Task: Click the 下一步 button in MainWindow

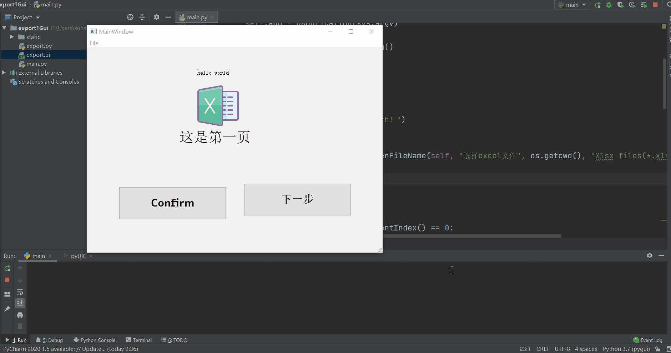Action: (297, 199)
